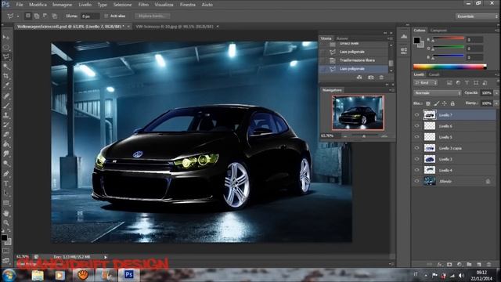Image resolution: width=501 pixels, height=282 pixels.
Task: Select the Move tool in the toolbar
Action: 5,38
